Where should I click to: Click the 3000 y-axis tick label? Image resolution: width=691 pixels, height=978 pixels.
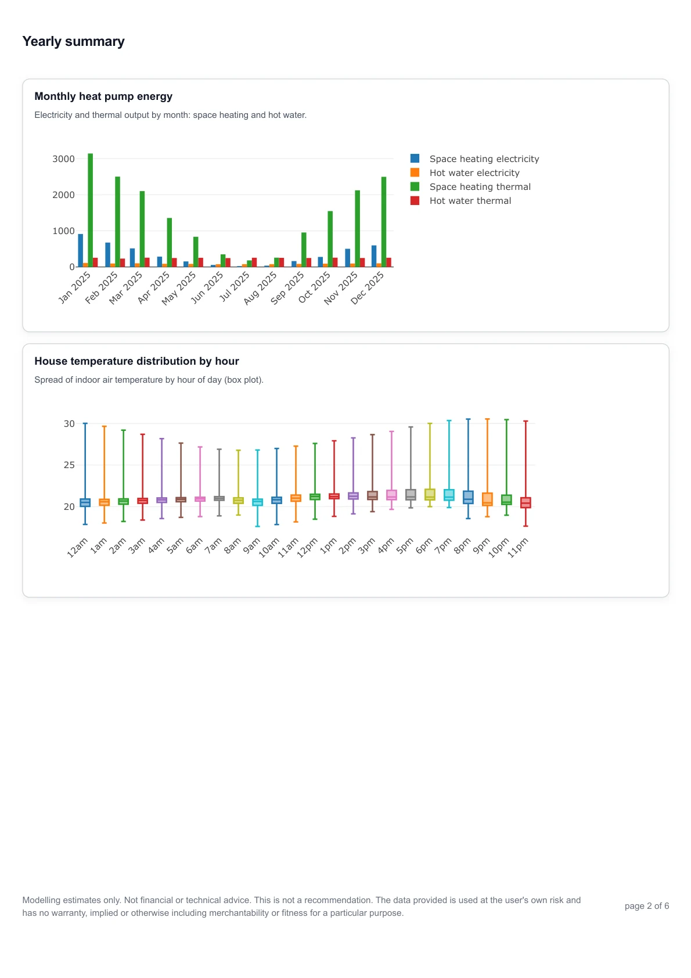click(63, 159)
